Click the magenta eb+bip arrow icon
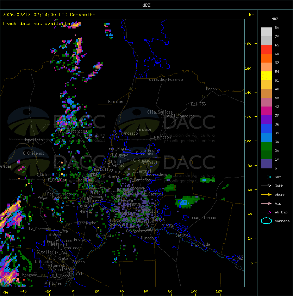This screenshot has width=293, height=296. 266,212
